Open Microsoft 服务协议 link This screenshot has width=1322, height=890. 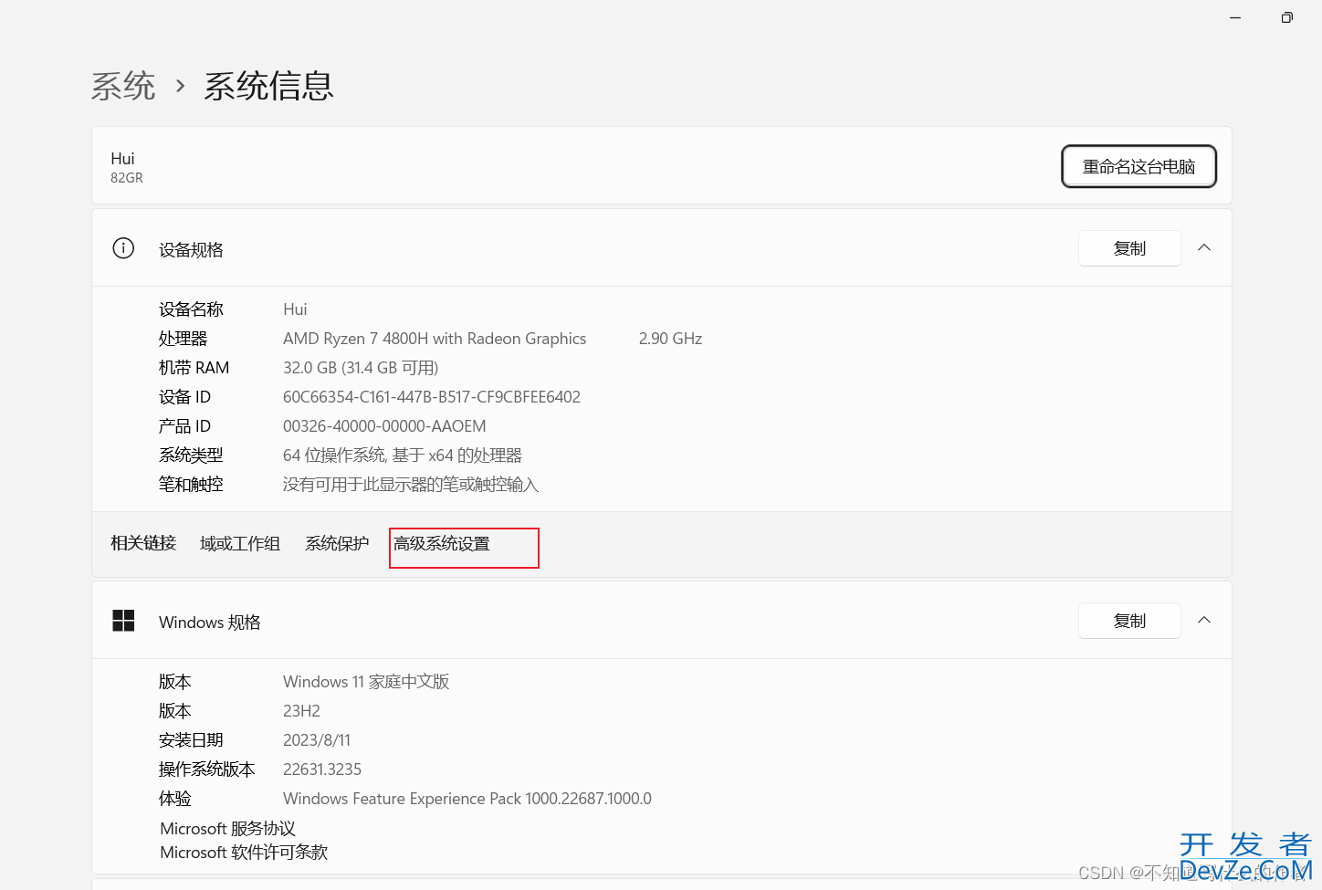click(x=227, y=829)
